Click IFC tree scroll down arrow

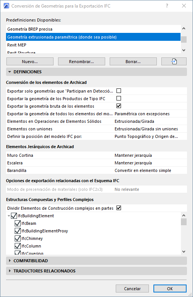[x=184, y=252]
